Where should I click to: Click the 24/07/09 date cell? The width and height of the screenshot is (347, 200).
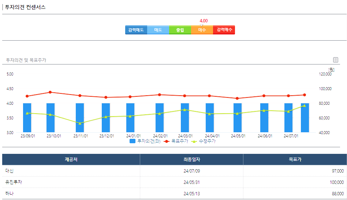point(192,171)
